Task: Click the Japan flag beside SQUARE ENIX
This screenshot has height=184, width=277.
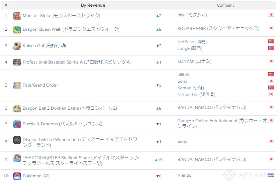Action: [271, 28]
